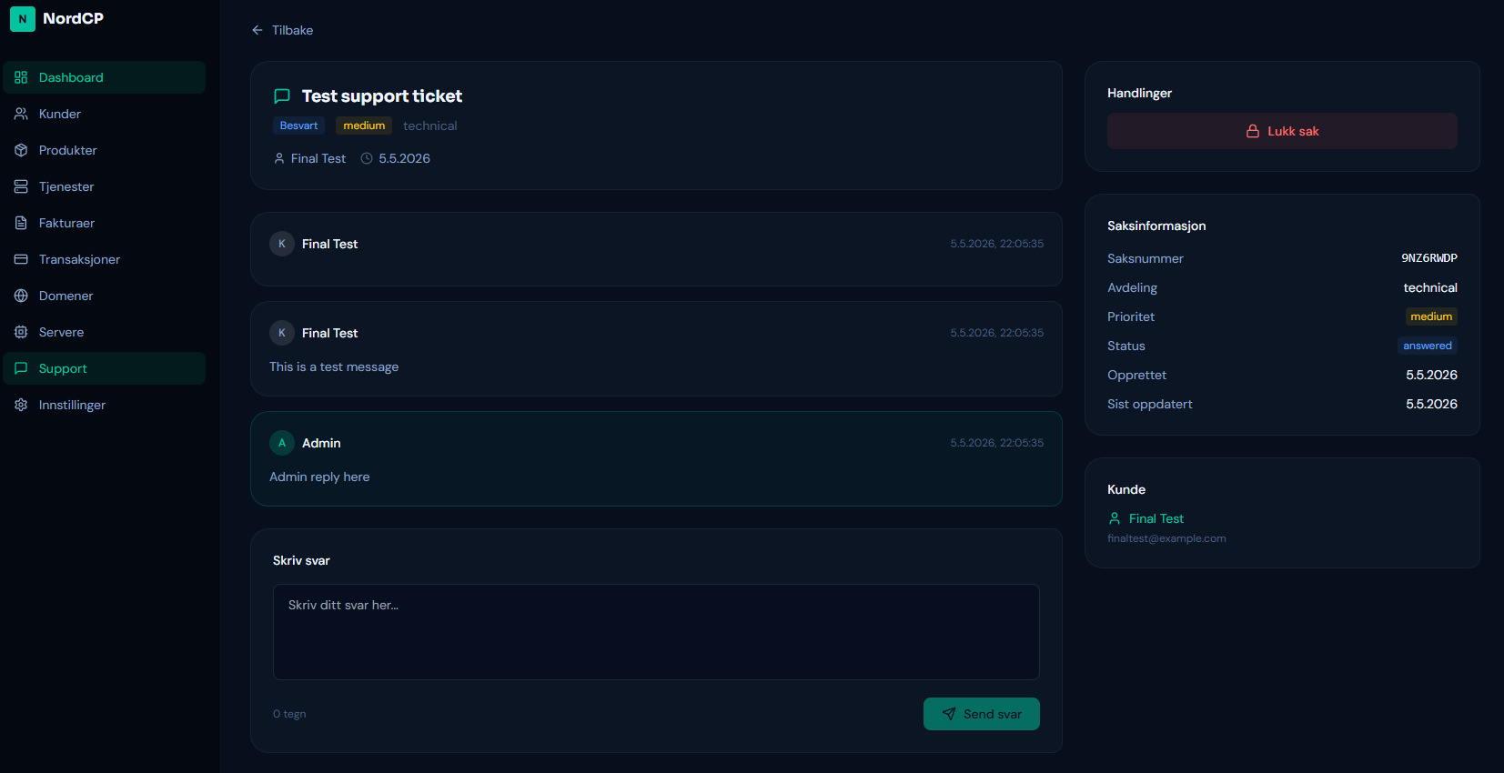1504x773 pixels.
Task: Click the Handlinger heading
Action: (x=1139, y=93)
